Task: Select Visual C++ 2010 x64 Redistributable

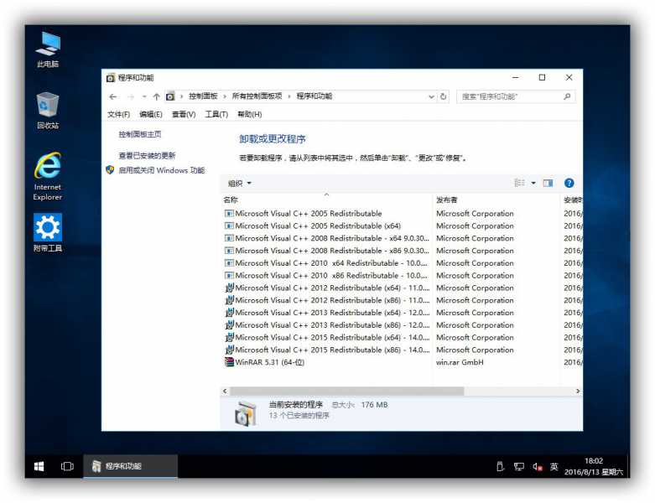Action: click(x=326, y=263)
